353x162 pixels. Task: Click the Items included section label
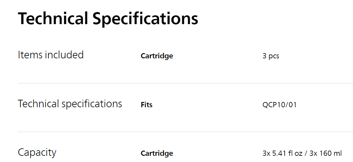[51, 55]
